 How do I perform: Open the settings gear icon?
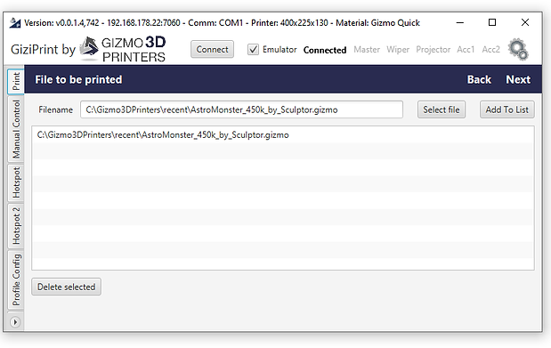coord(518,50)
